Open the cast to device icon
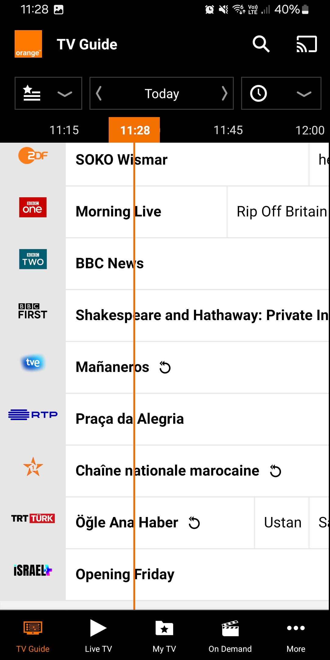The image size is (330, 660). (x=307, y=44)
